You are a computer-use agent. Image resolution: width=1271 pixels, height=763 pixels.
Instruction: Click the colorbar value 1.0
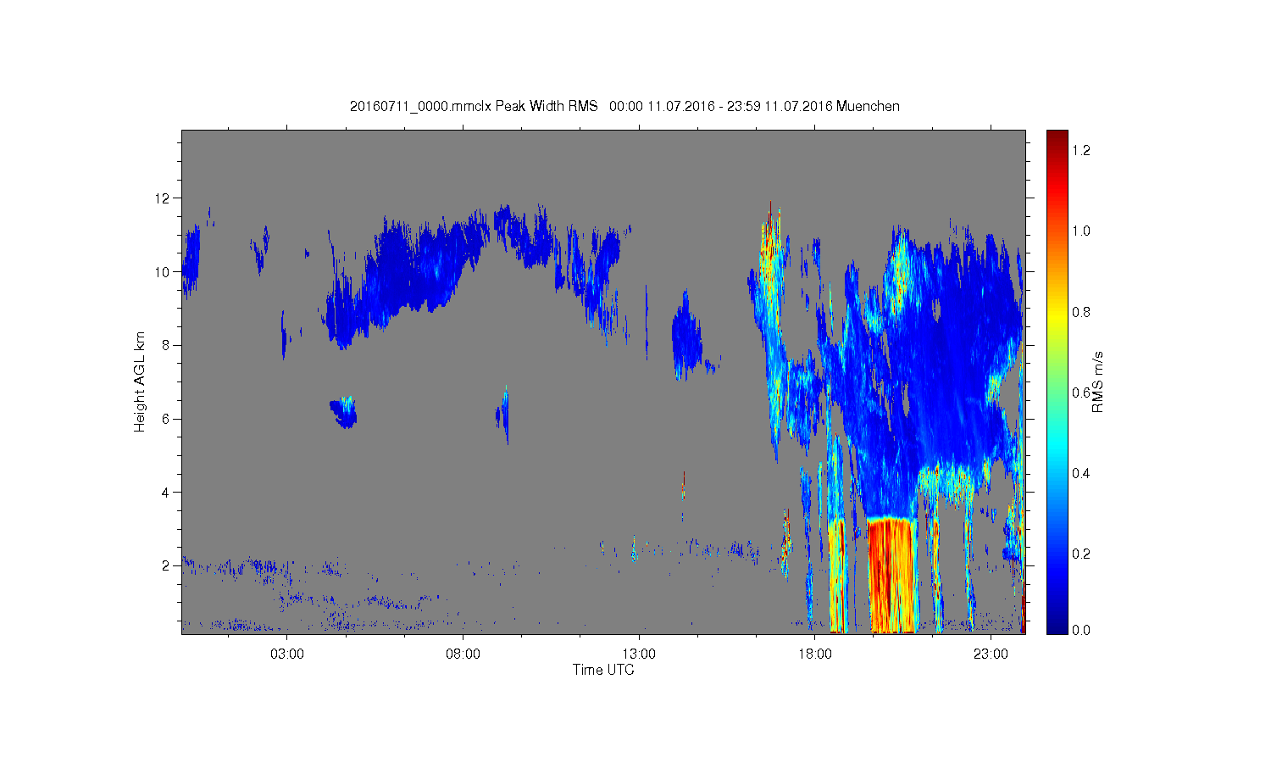[1080, 231]
